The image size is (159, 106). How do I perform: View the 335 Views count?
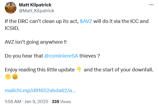61,101
